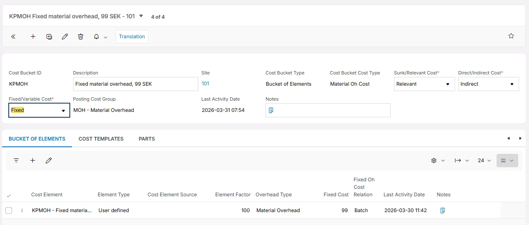Click the duplicate record icon

tap(49, 37)
